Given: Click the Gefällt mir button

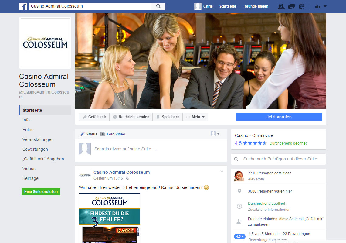Looking at the screenshot, I should click(x=94, y=117).
